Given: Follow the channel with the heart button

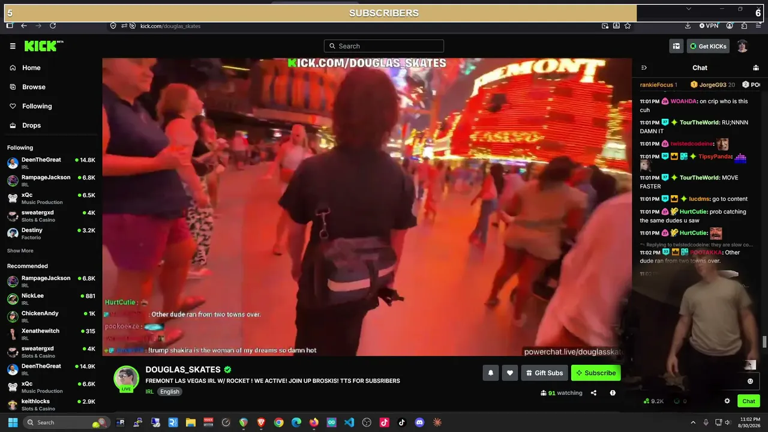Looking at the screenshot, I should coord(510,373).
